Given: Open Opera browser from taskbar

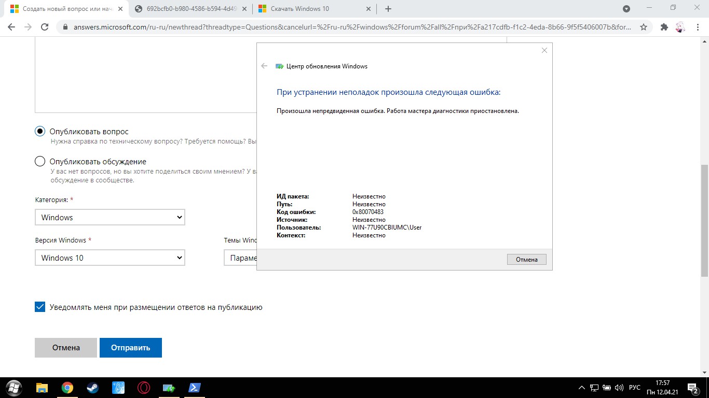Looking at the screenshot, I should [144, 388].
